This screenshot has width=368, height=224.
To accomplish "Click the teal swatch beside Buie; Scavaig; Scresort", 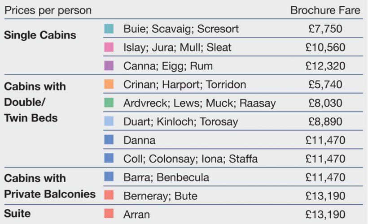I will [x=109, y=29].
